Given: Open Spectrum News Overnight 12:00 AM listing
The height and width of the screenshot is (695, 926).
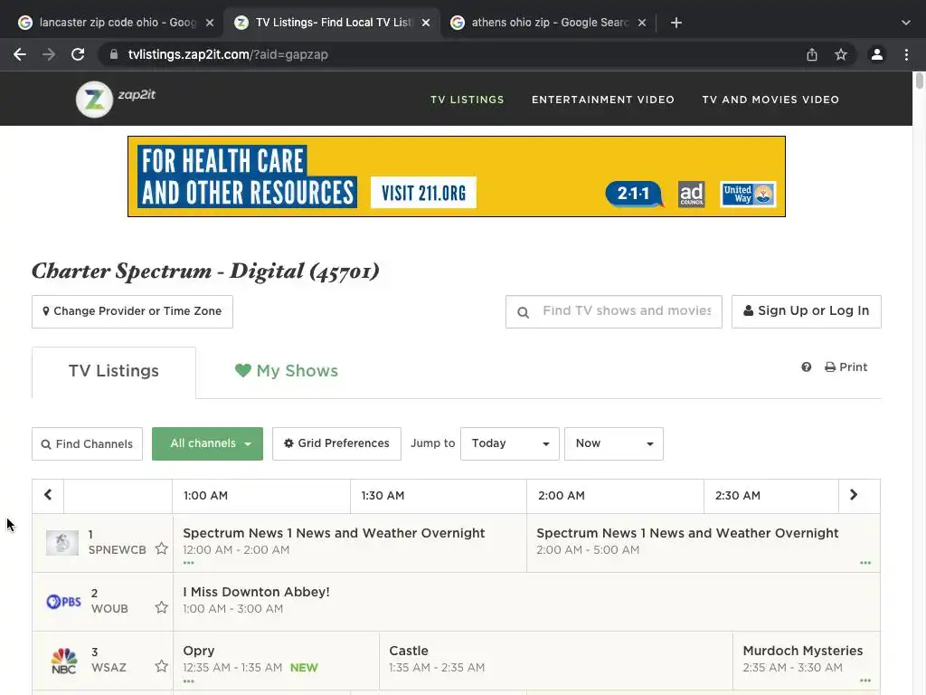Looking at the screenshot, I should coord(350,543).
